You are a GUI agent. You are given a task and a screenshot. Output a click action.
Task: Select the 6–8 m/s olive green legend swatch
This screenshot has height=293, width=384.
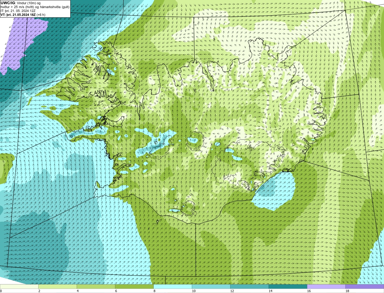point(134,287)
